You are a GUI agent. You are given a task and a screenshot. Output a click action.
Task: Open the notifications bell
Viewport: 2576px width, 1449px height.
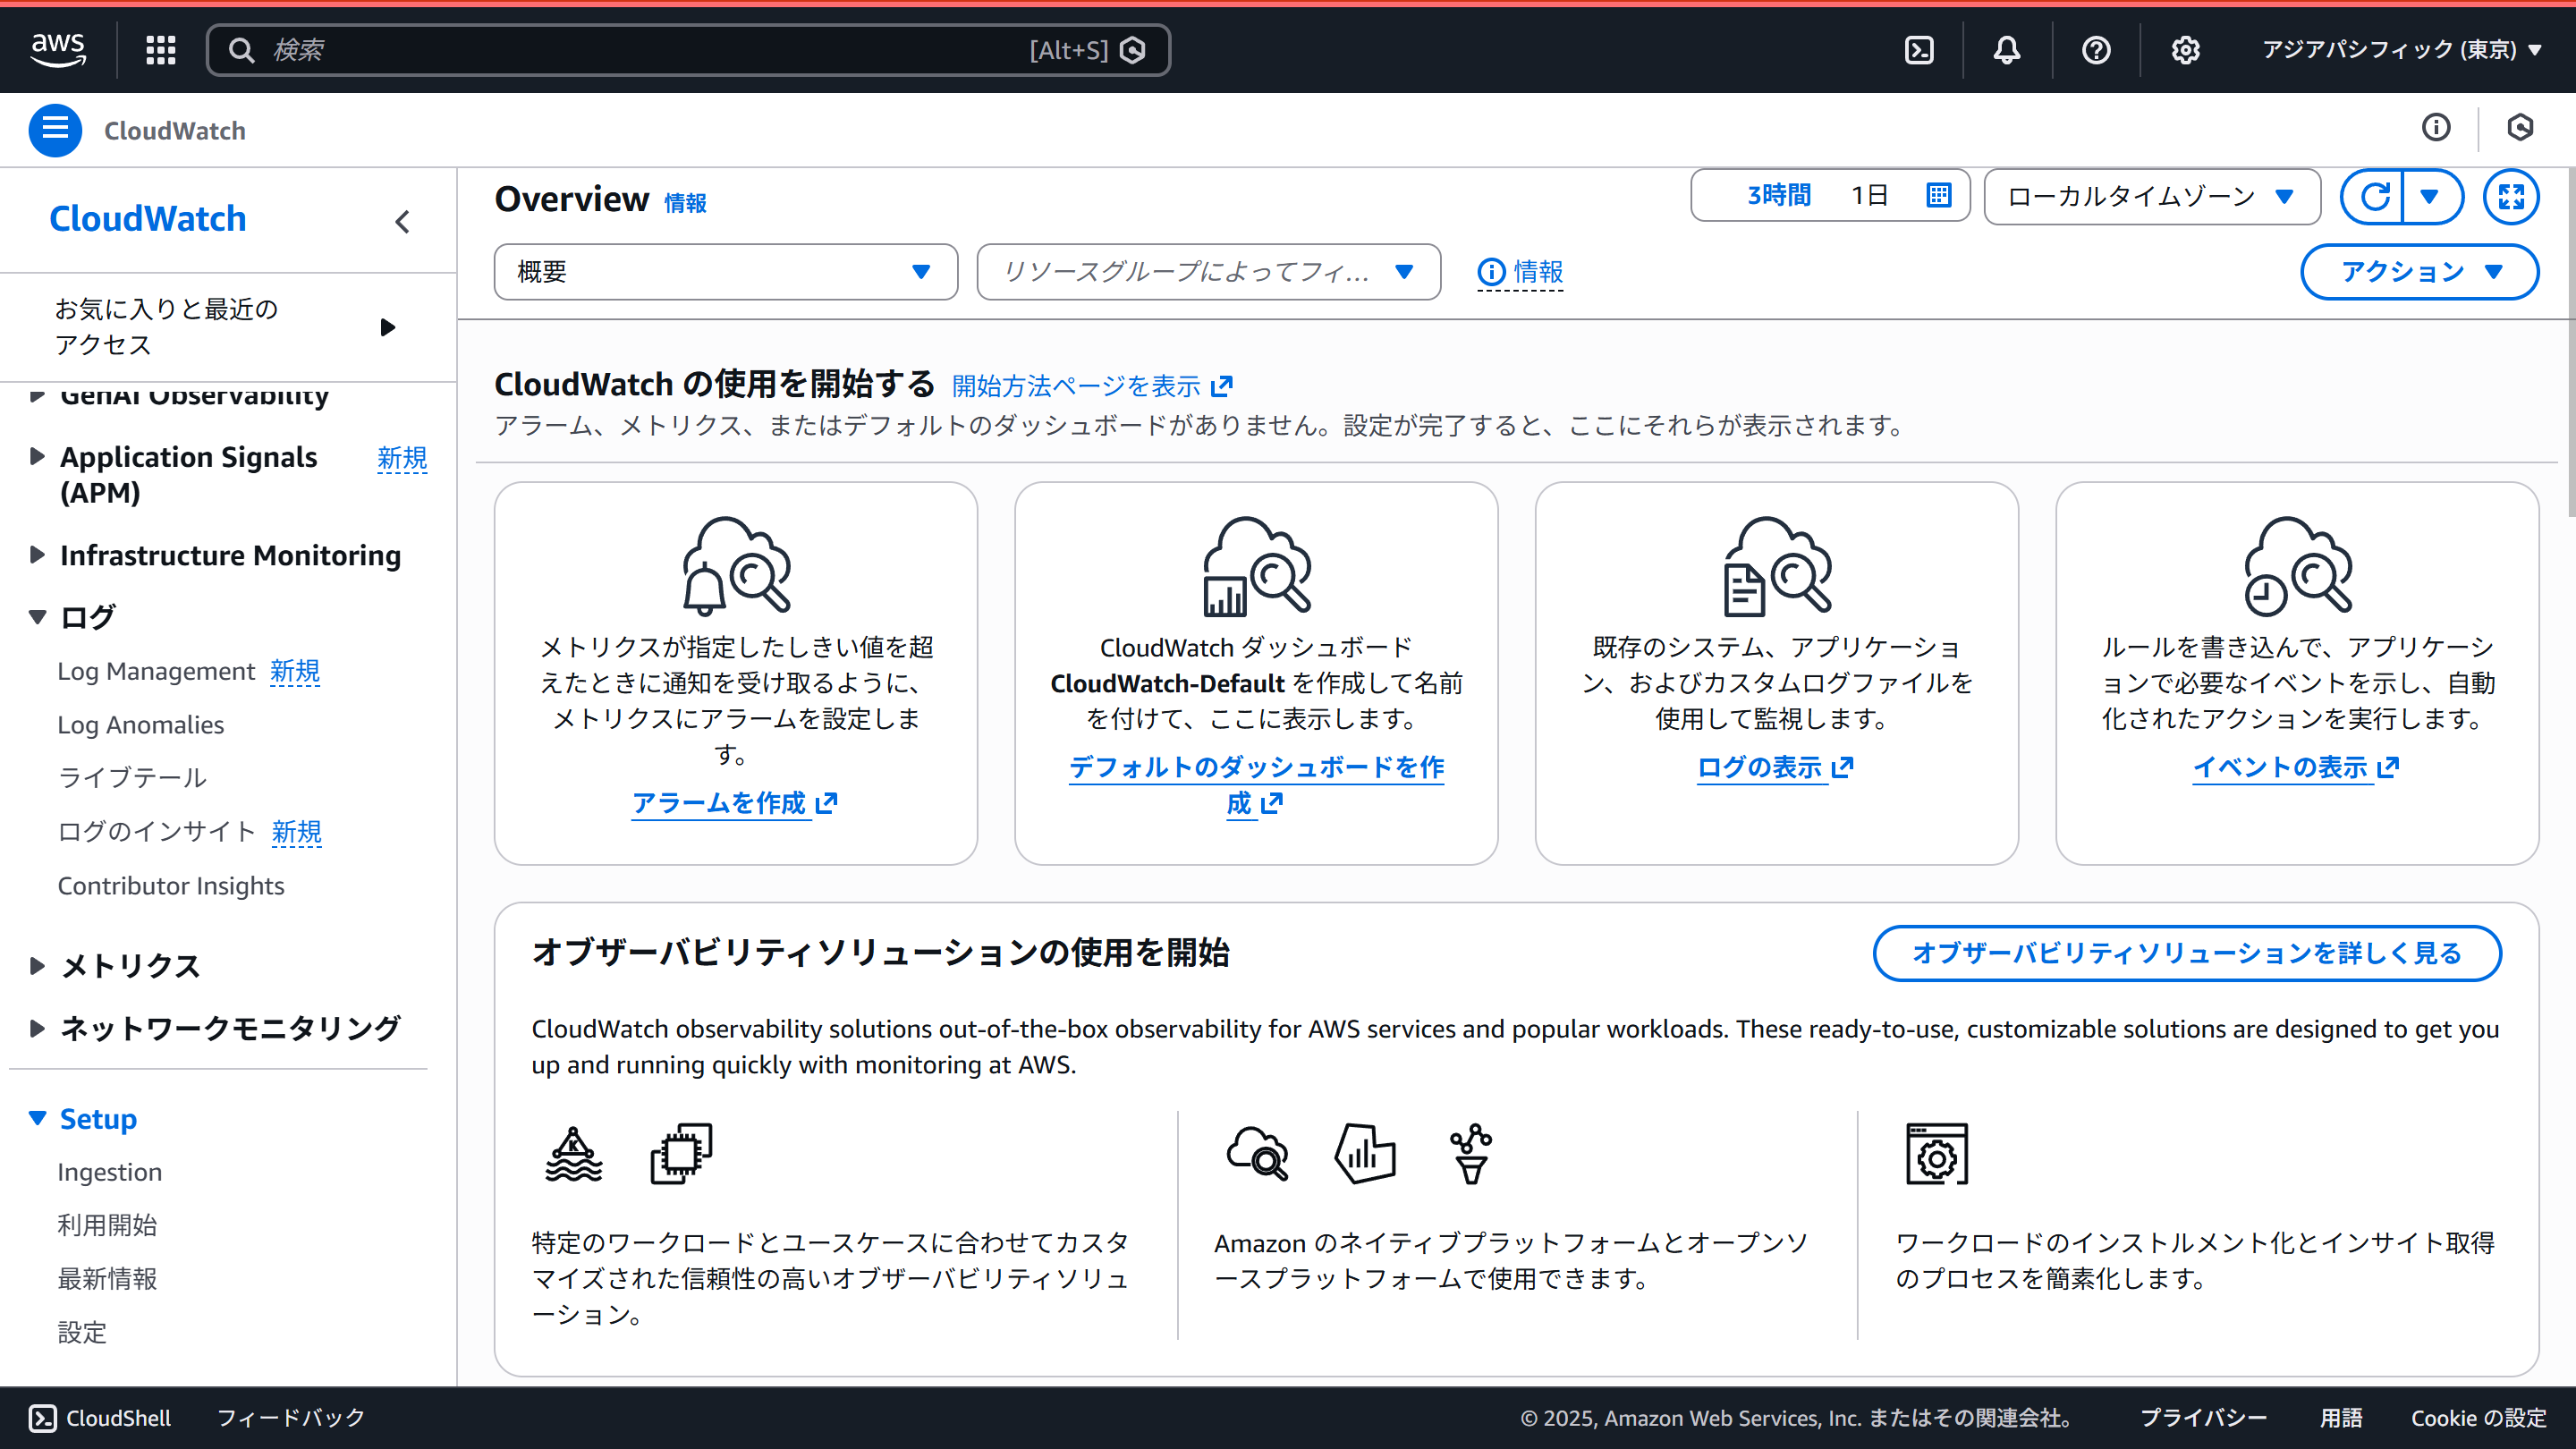2006,50
